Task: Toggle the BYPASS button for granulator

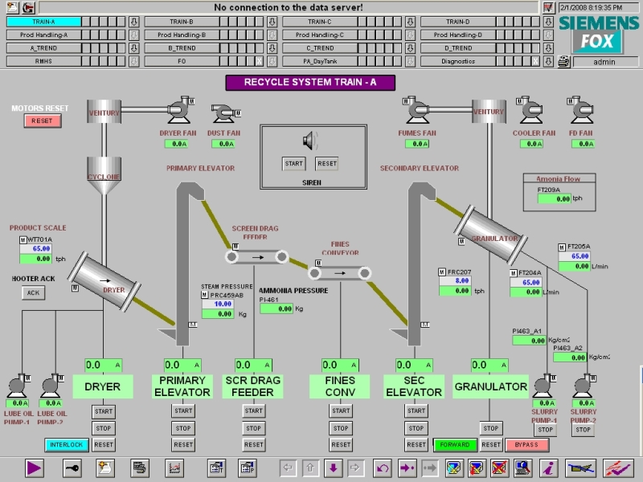Action: pyautogui.click(x=526, y=445)
